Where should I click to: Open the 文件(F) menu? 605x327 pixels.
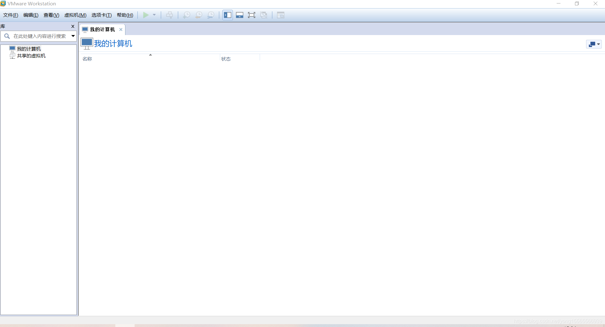[11, 15]
